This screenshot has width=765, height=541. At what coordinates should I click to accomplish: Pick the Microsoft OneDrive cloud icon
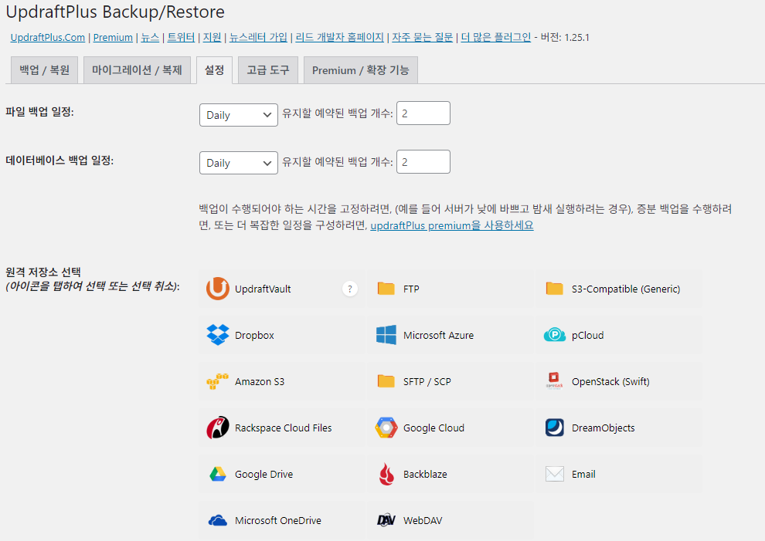[x=218, y=520]
